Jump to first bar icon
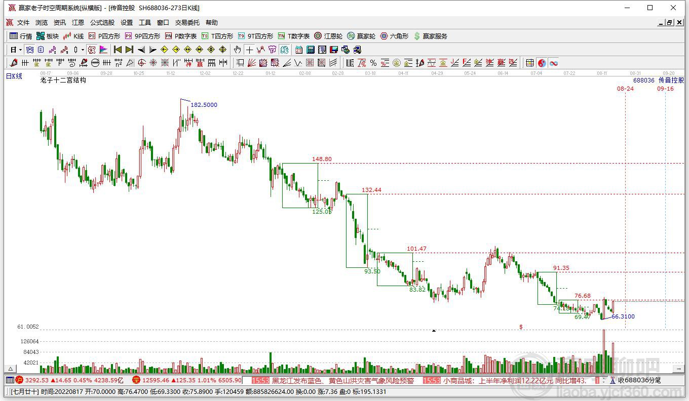 point(118,50)
